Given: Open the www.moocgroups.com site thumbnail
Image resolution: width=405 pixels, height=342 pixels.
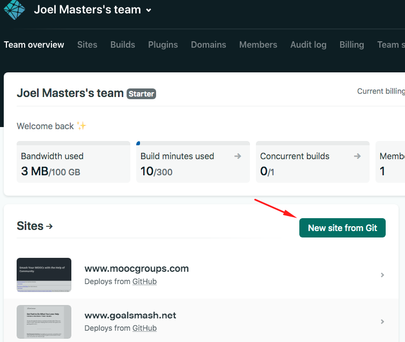Looking at the screenshot, I should (44, 275).
